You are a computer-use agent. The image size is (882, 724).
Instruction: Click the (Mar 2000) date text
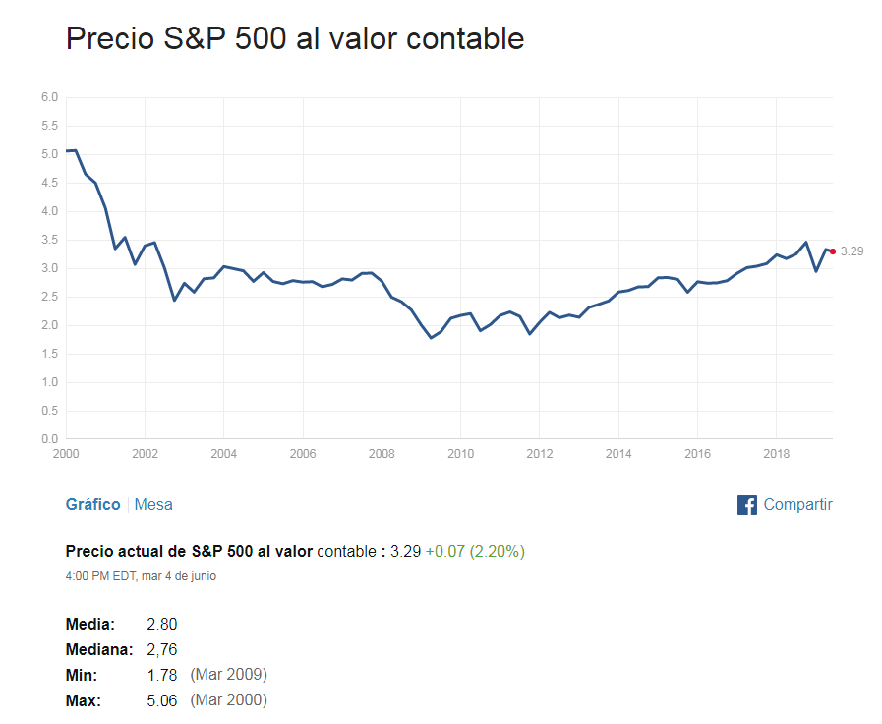point(229,700)
